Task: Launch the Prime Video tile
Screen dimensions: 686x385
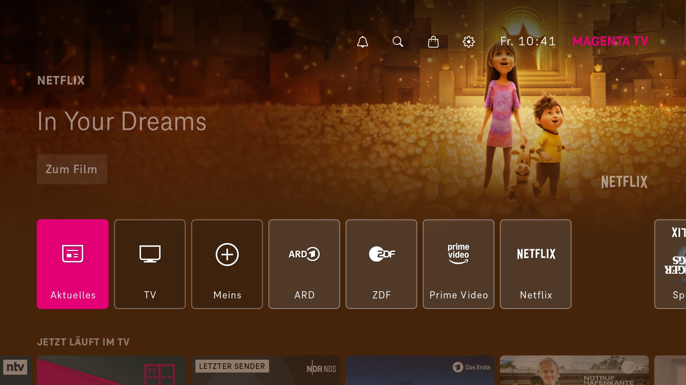Action: (458, 264)
